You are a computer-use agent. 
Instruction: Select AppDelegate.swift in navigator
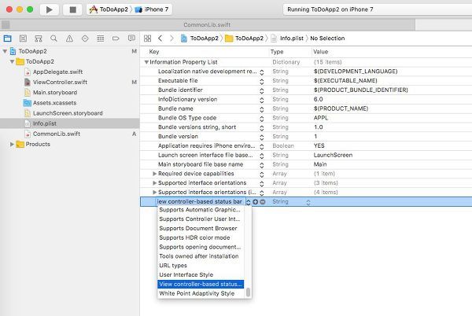click(57, 72)
